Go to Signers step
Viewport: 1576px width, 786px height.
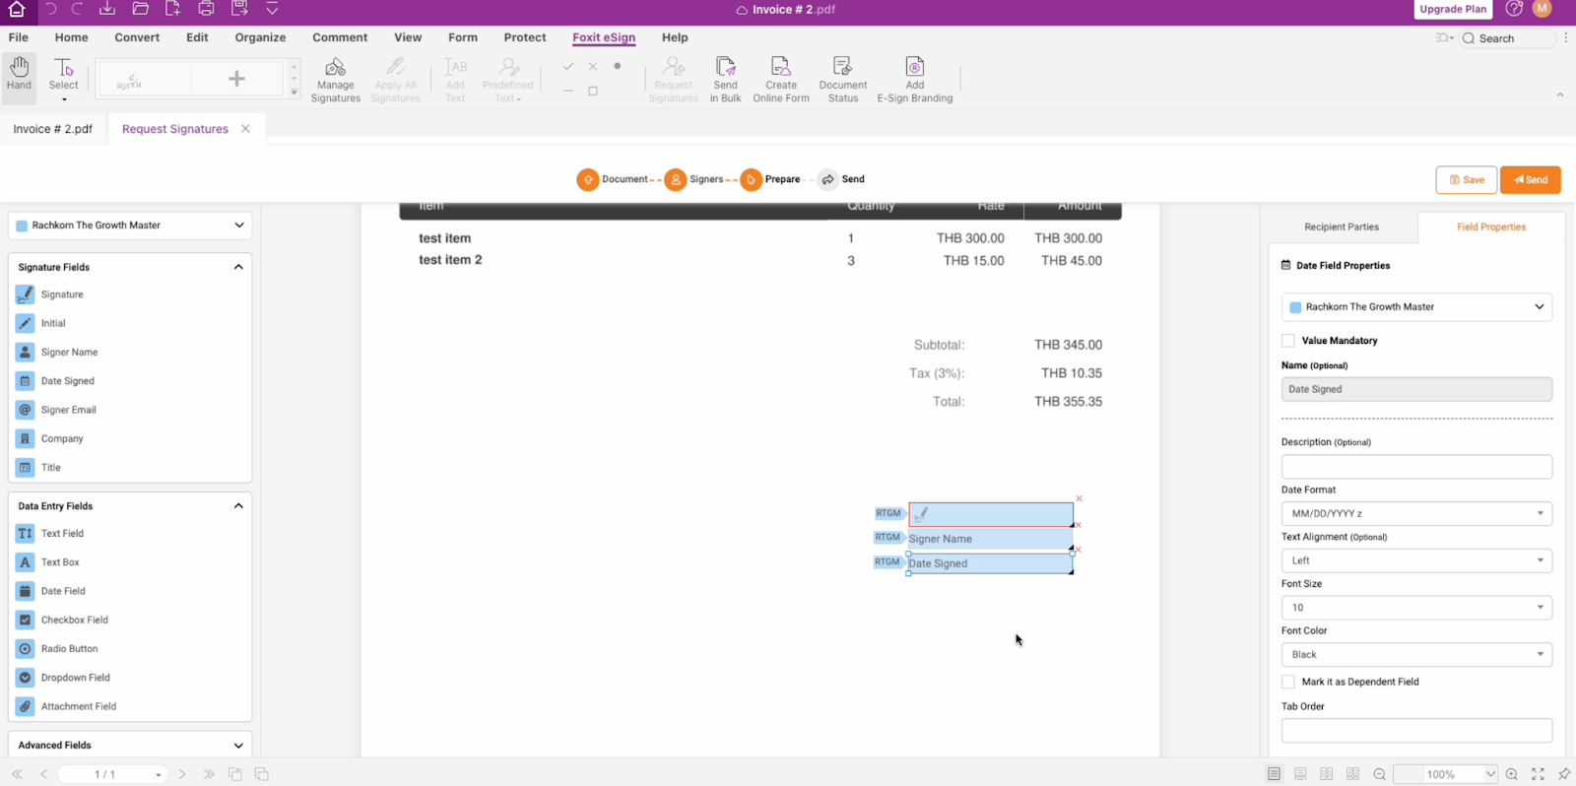[695, 179]
